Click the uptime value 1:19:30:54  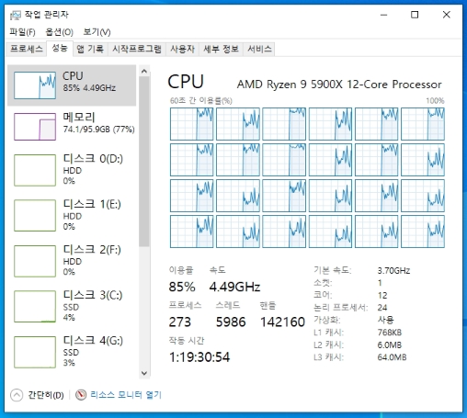coord(199,357)
